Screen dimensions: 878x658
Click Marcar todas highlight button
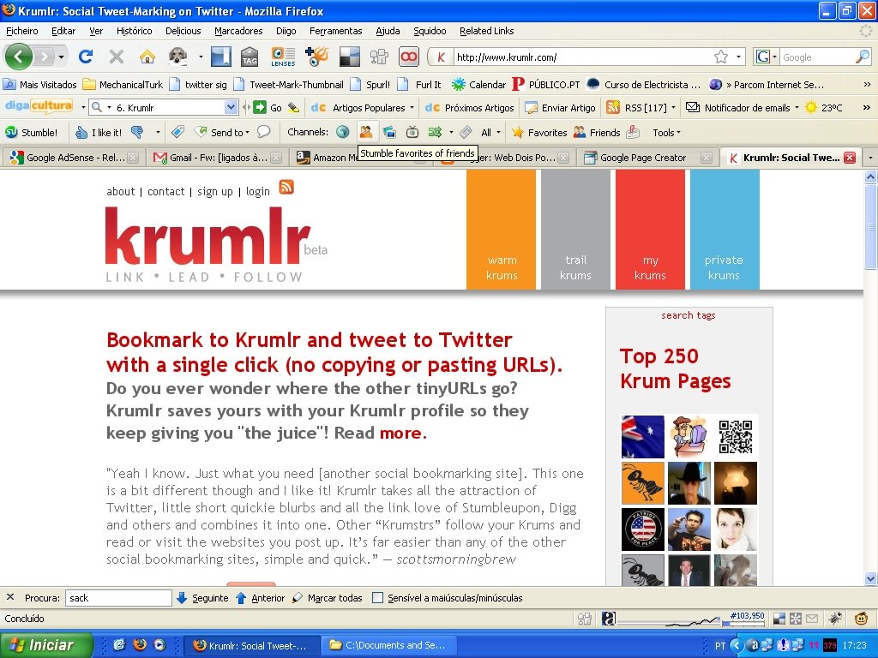pos(327,598)
